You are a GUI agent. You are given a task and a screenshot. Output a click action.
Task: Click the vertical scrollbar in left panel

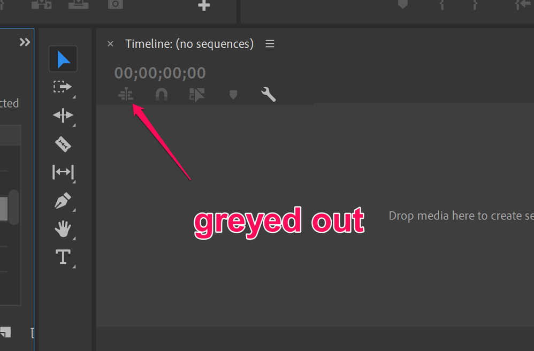point(13,207)
